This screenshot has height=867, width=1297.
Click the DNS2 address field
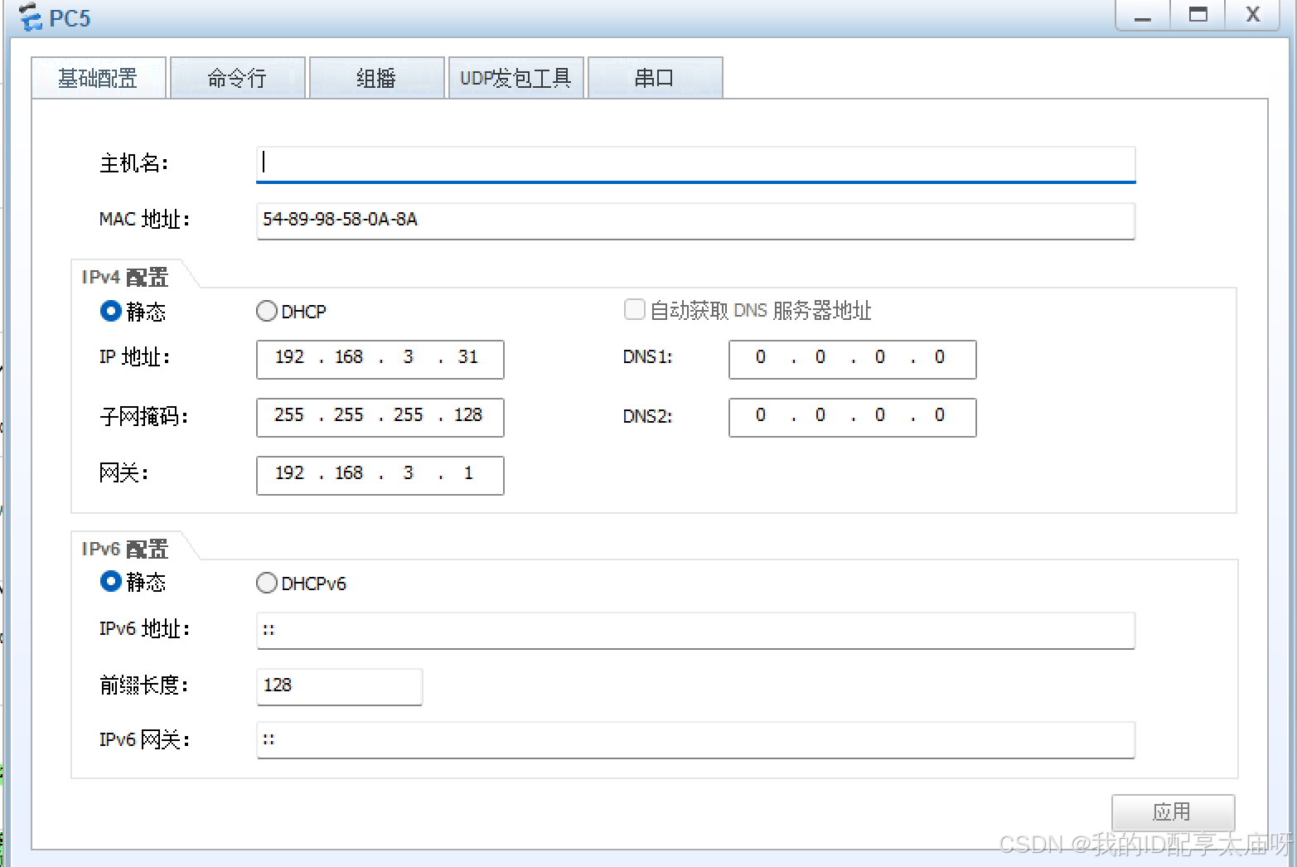pyautogui.click(x=853, y=417)
